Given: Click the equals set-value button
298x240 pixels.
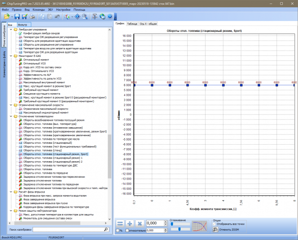Looking at the screenshot, I should pyautogui.click(x=120, y=223).
